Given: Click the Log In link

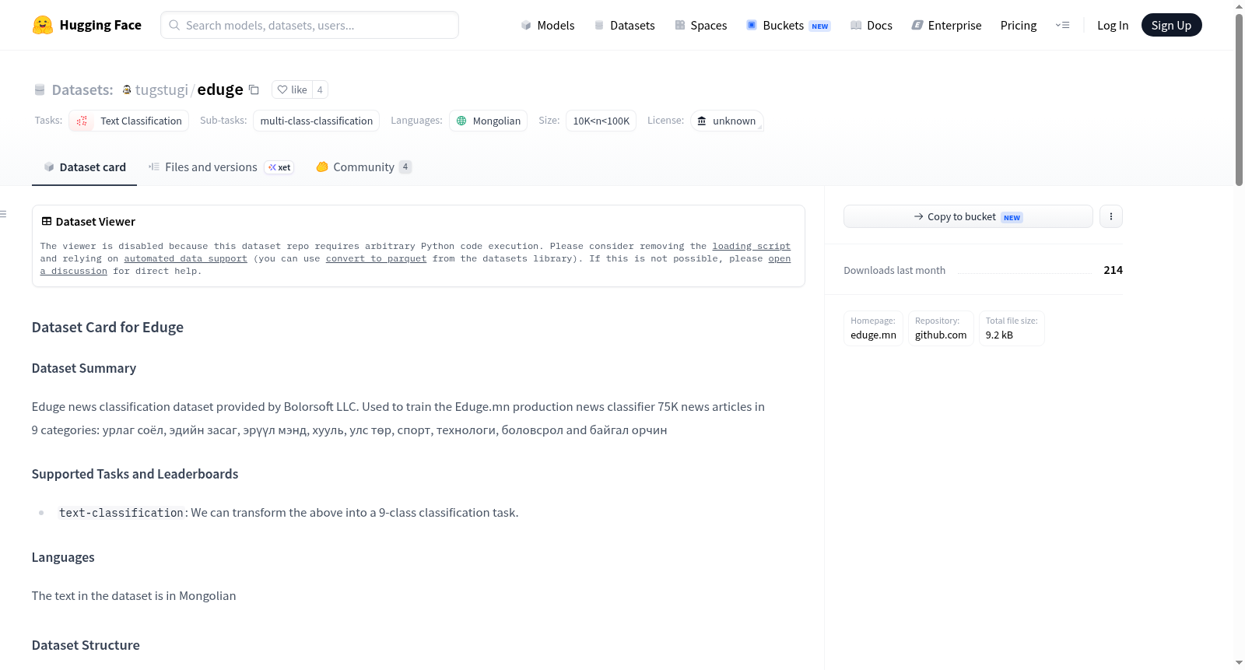Looking at the screenshot, I should [x=1113, y=25].
